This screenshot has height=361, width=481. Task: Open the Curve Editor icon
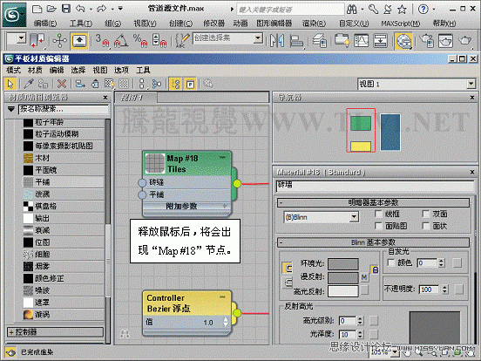pos(361,40)
